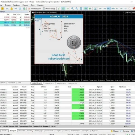Screen dimensions: 135x135
Task: Open the История toolbox tab
Action: (13, 131)
